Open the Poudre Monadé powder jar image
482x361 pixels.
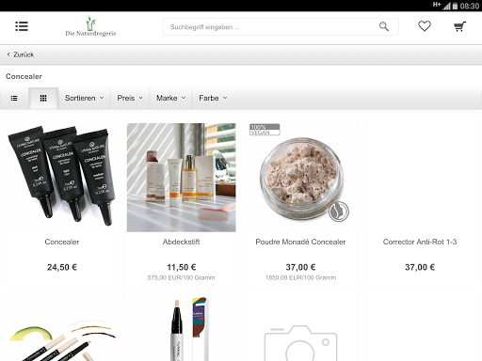point(300,178)
